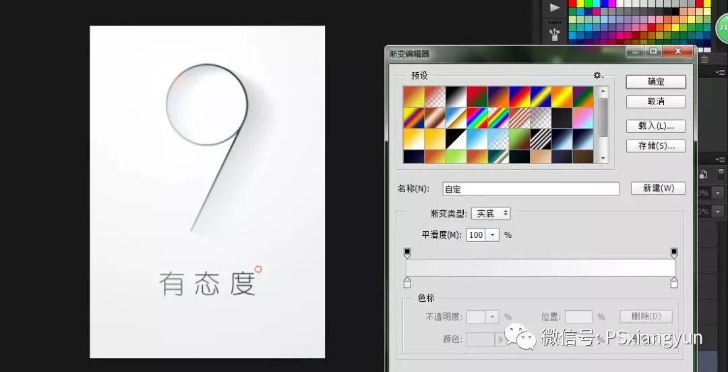Click the presets list scrollbar thumb
This screenshot has width=728, height=372.
coord(603,117)
